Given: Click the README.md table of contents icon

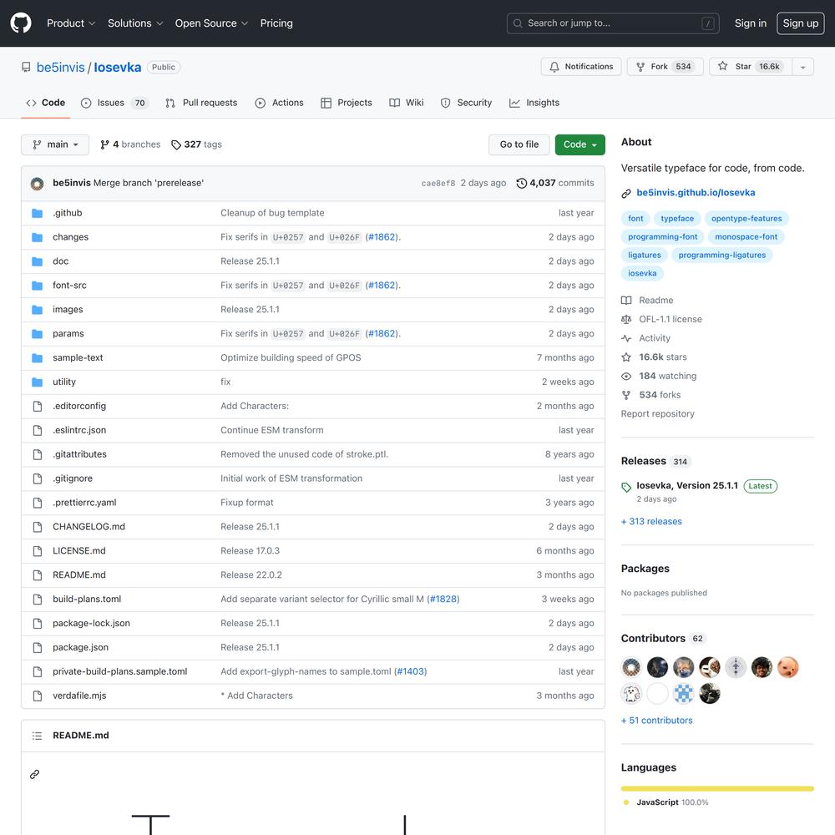Looking at the screenshot, I should (37, 736).
